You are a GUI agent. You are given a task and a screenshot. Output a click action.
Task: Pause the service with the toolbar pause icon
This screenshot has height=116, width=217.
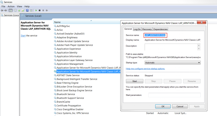tap(43, 10)
